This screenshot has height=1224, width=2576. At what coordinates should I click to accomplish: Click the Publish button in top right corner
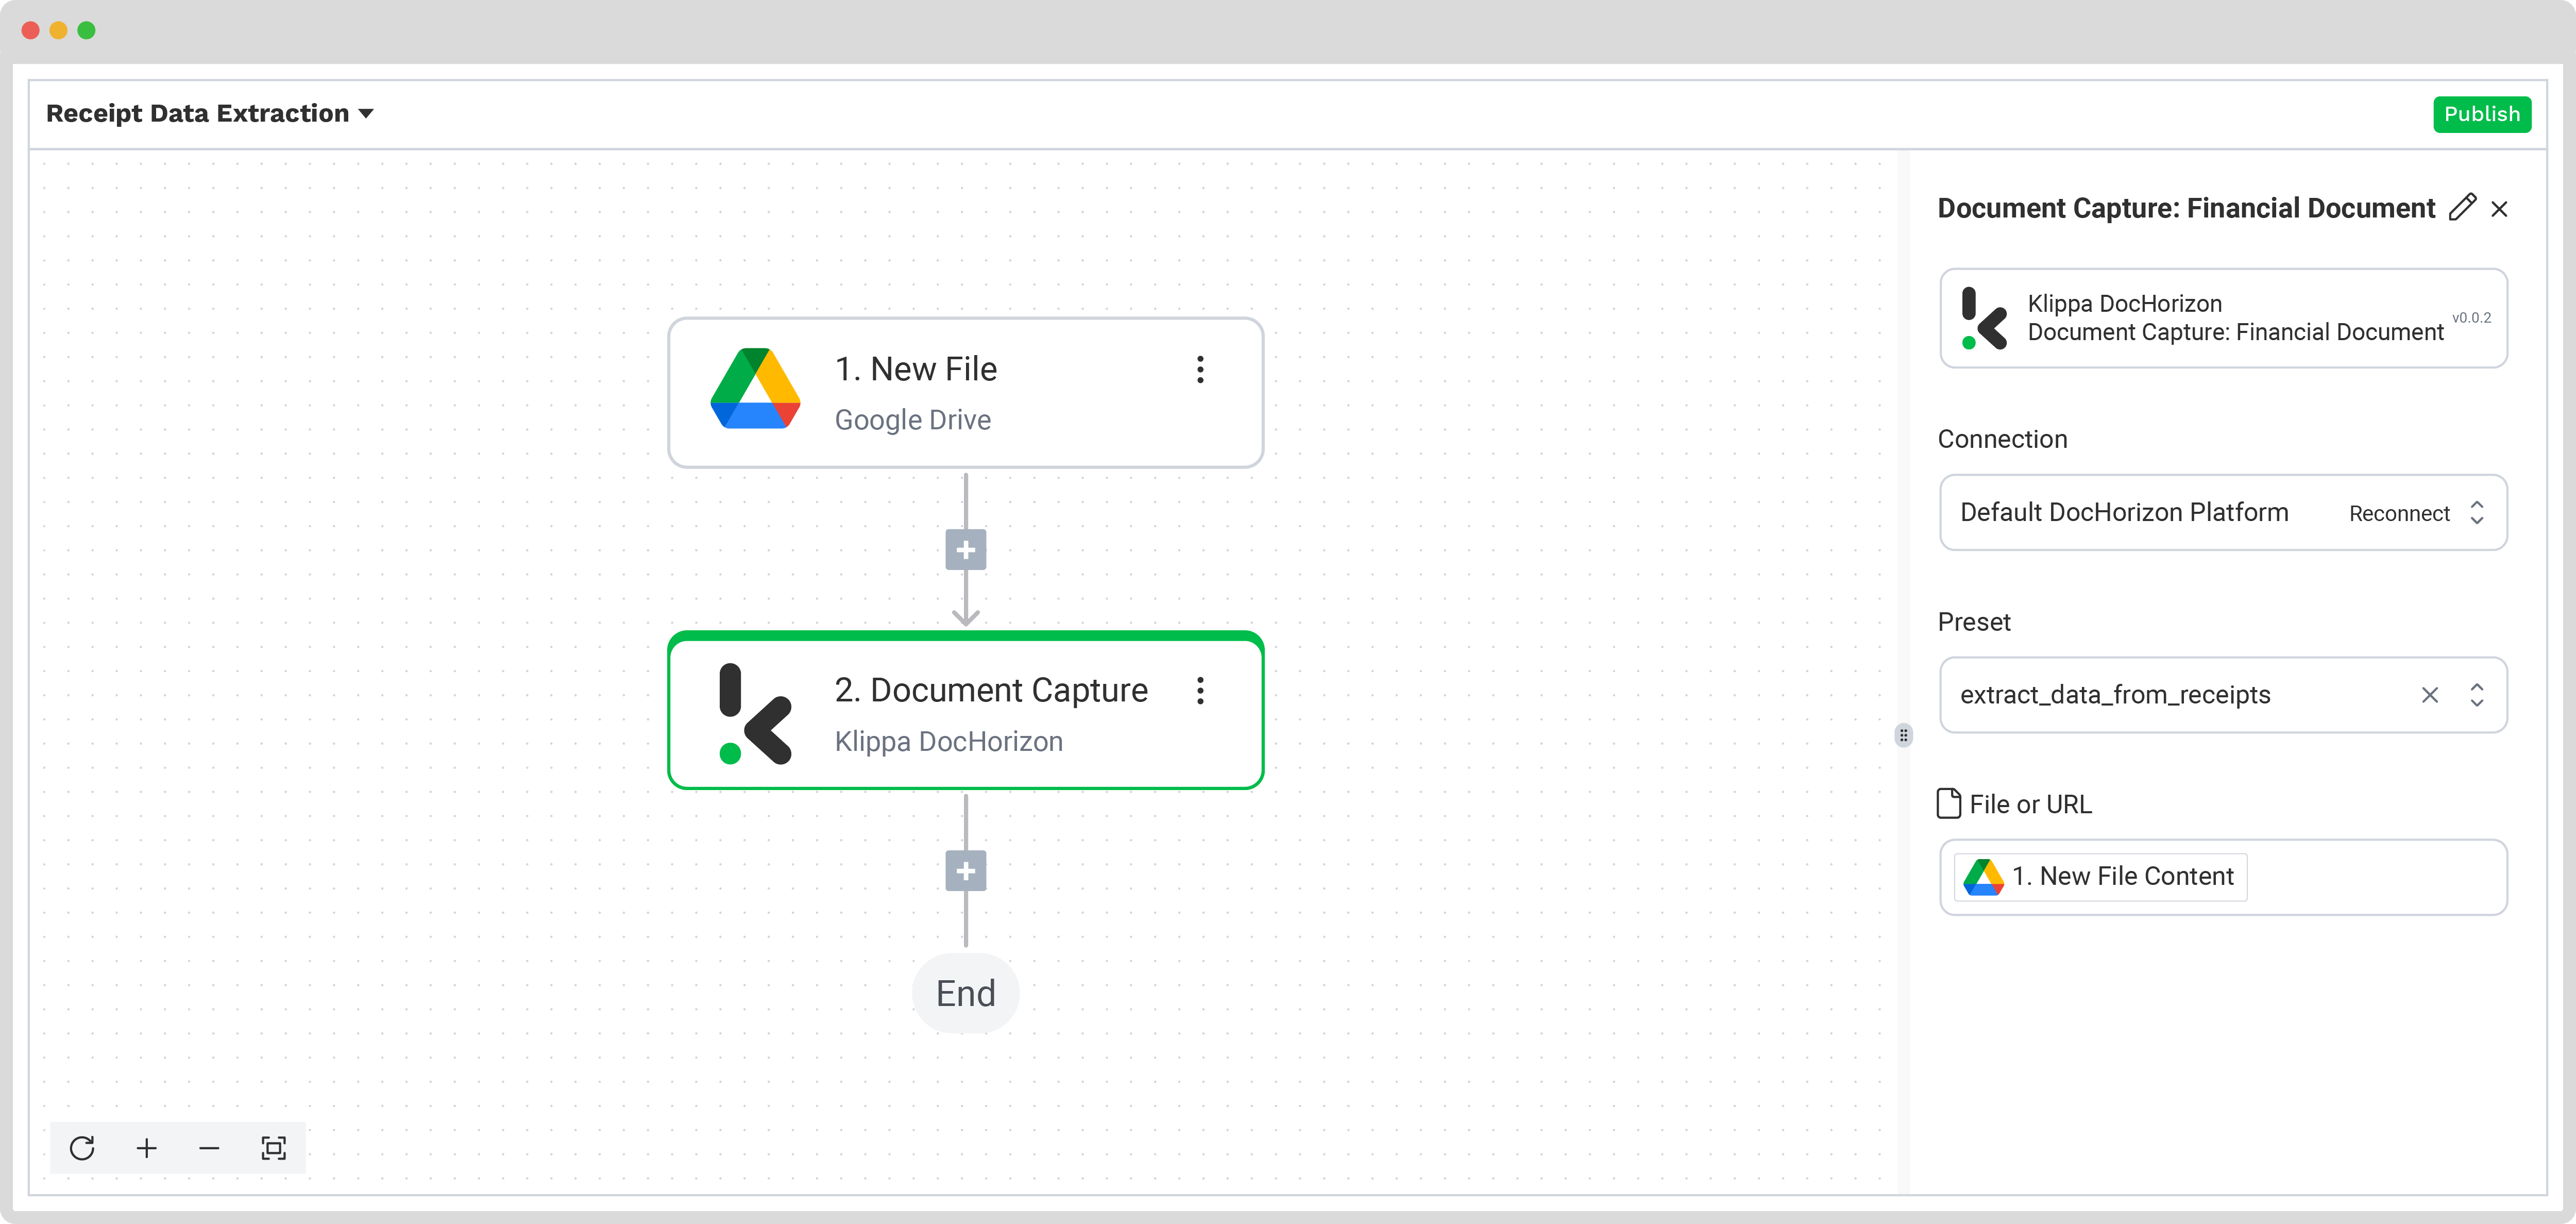tap(2481, 113)
